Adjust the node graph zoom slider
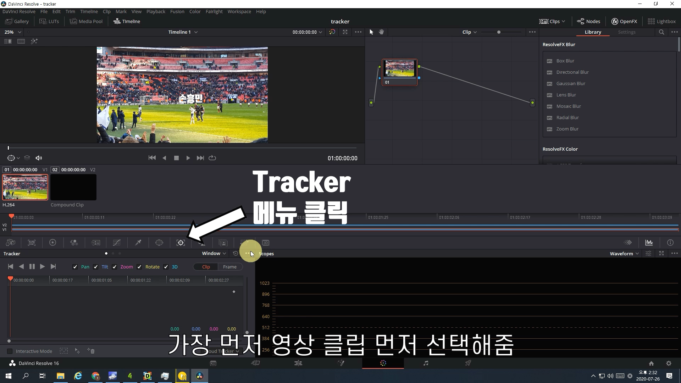The width and height of the screenshot is (681, 383). pyautogui.click(x=499, y=32)
